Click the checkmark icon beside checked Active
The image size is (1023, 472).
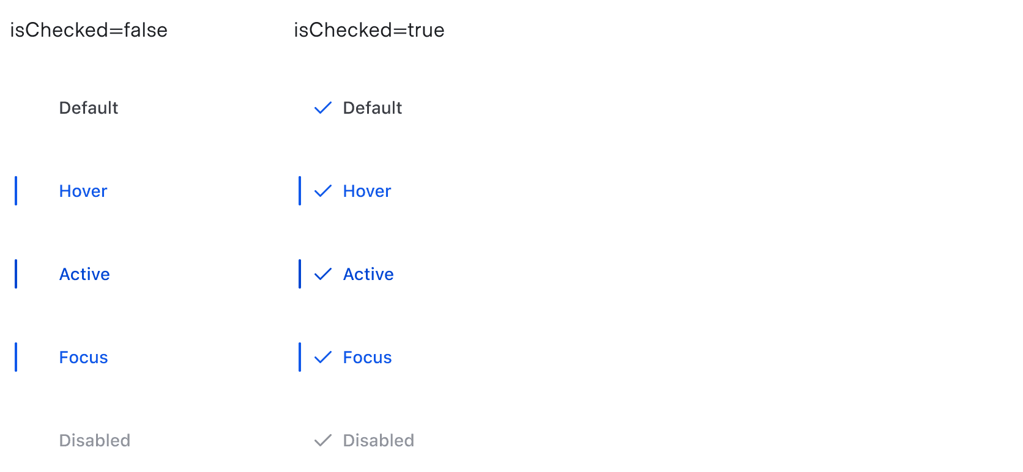(x=323, y=274)
